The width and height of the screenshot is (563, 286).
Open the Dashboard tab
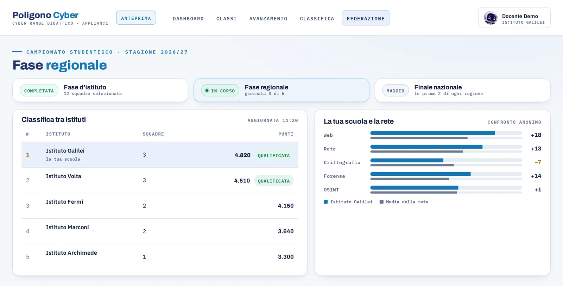click(188, 19)
